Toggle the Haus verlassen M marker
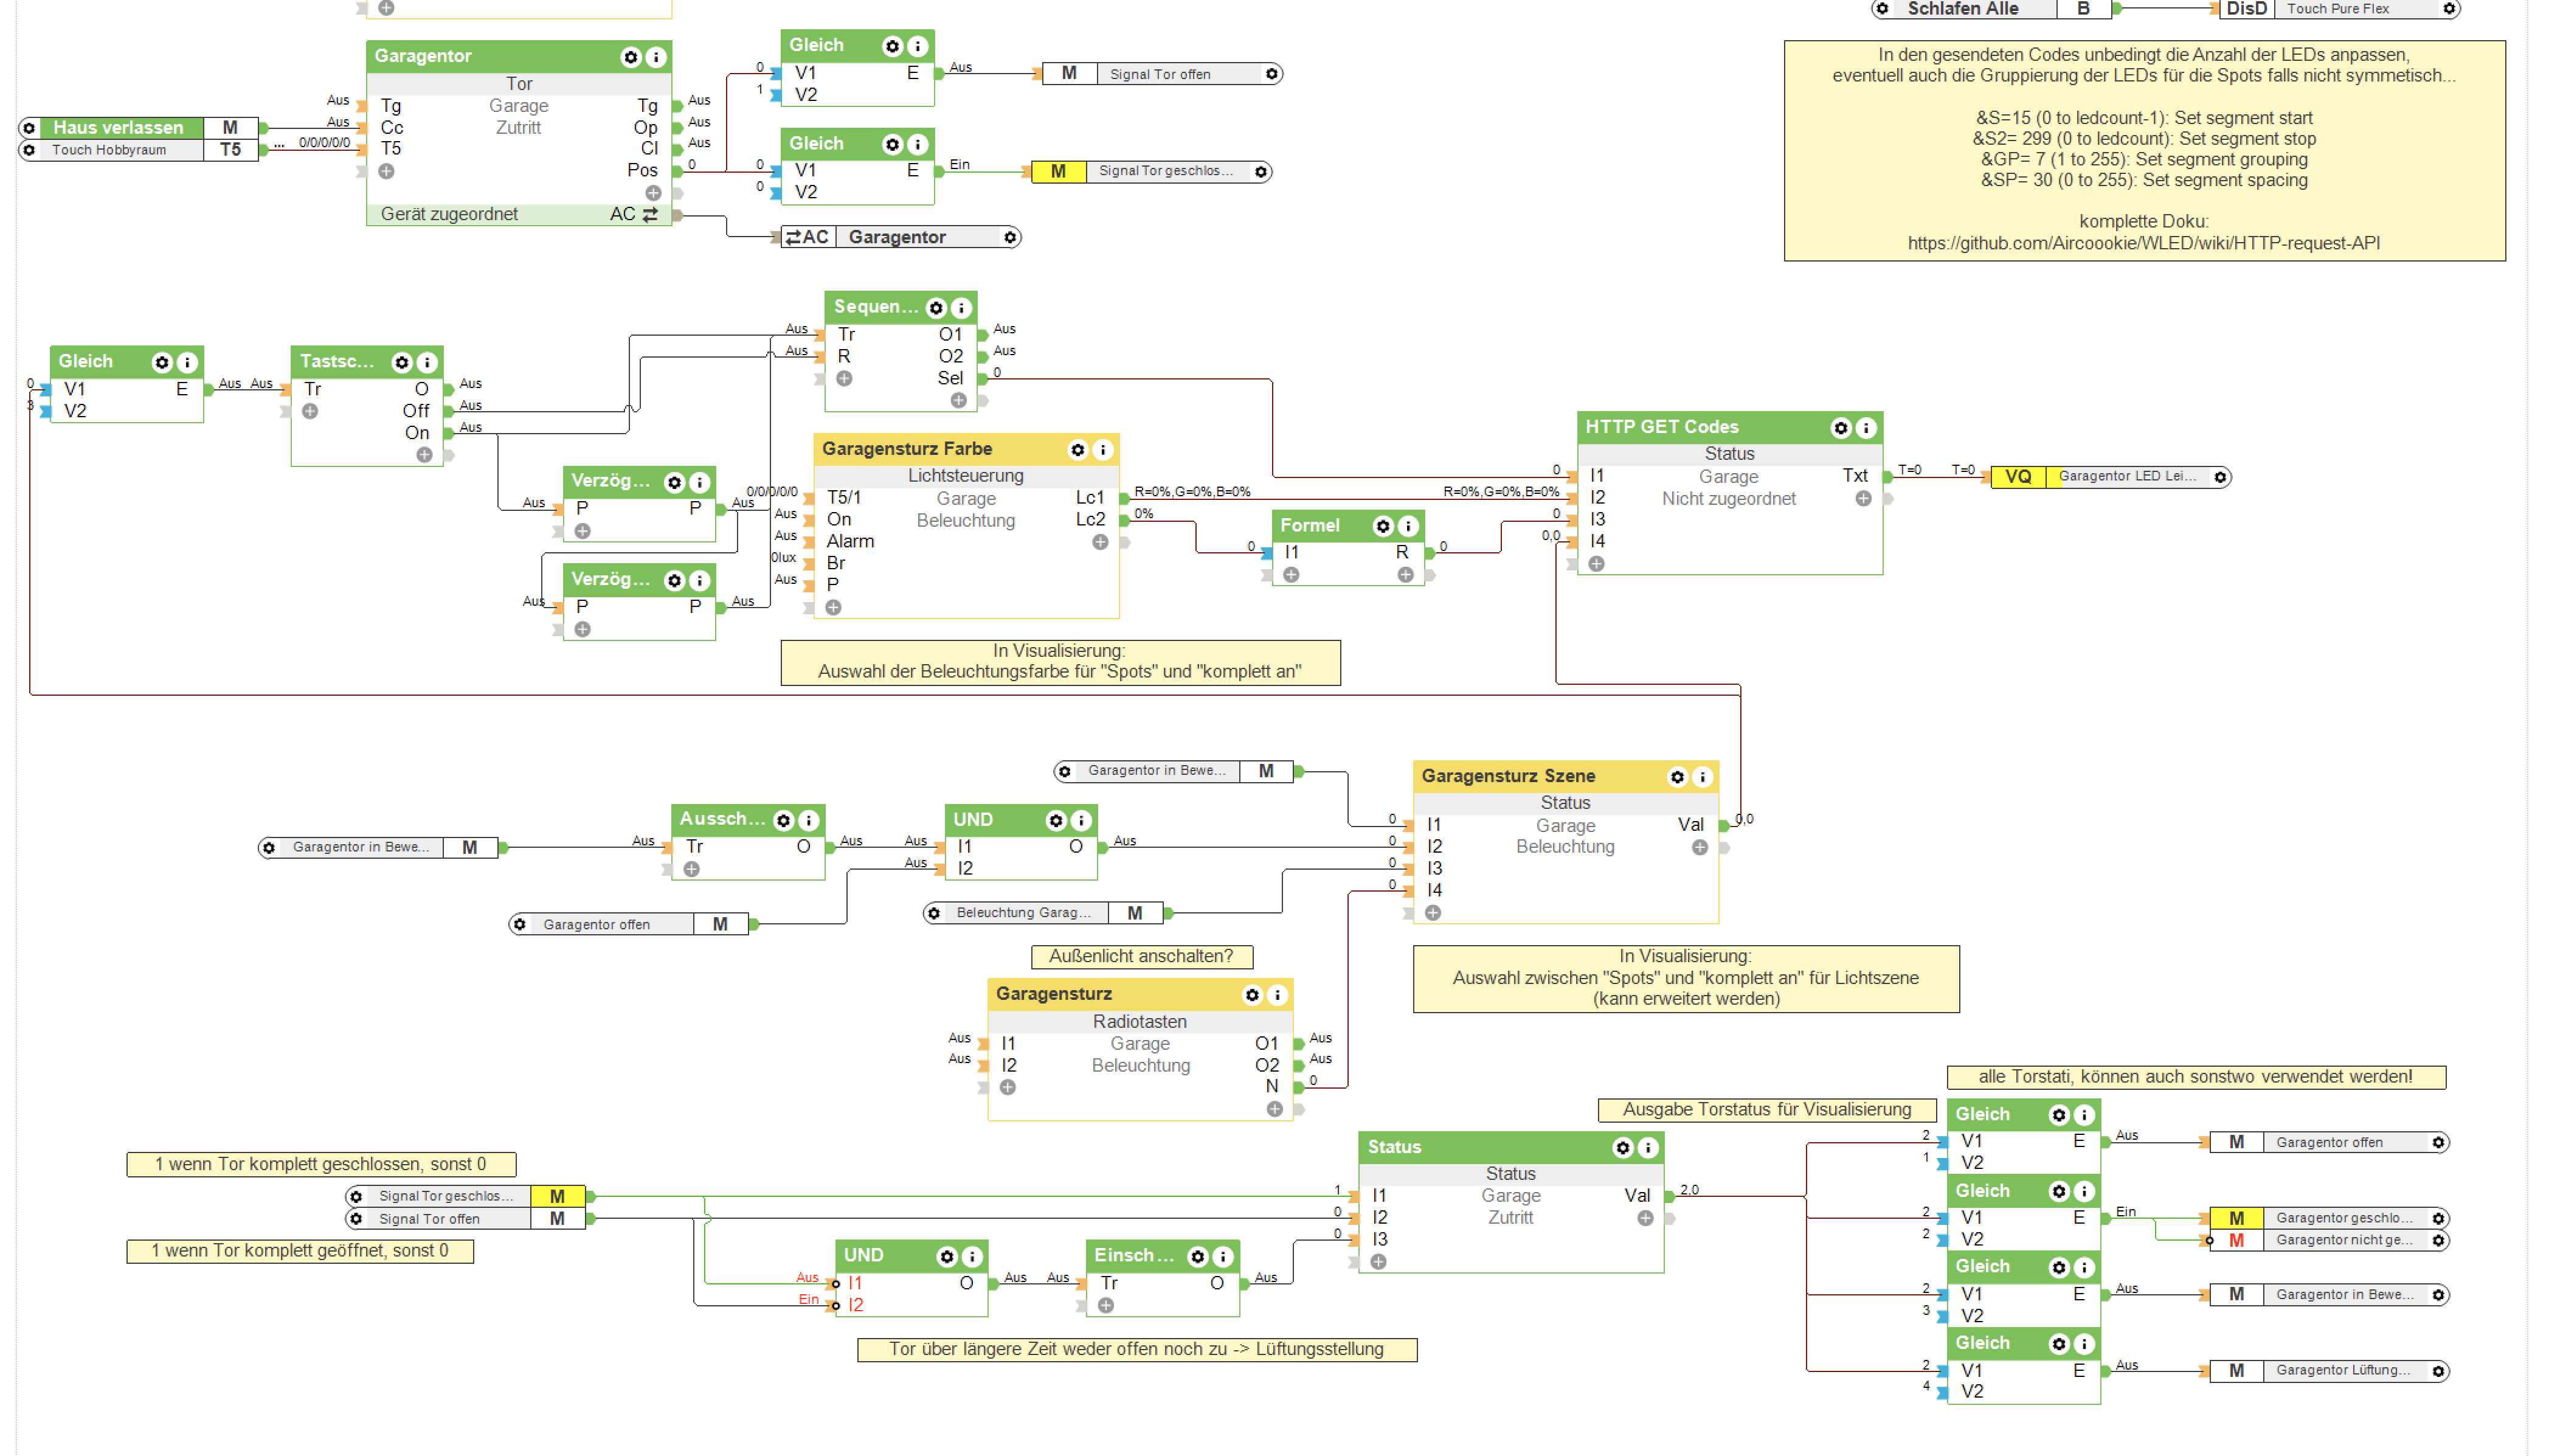This screenshot has width=2549, height=1456. point(230,127)
